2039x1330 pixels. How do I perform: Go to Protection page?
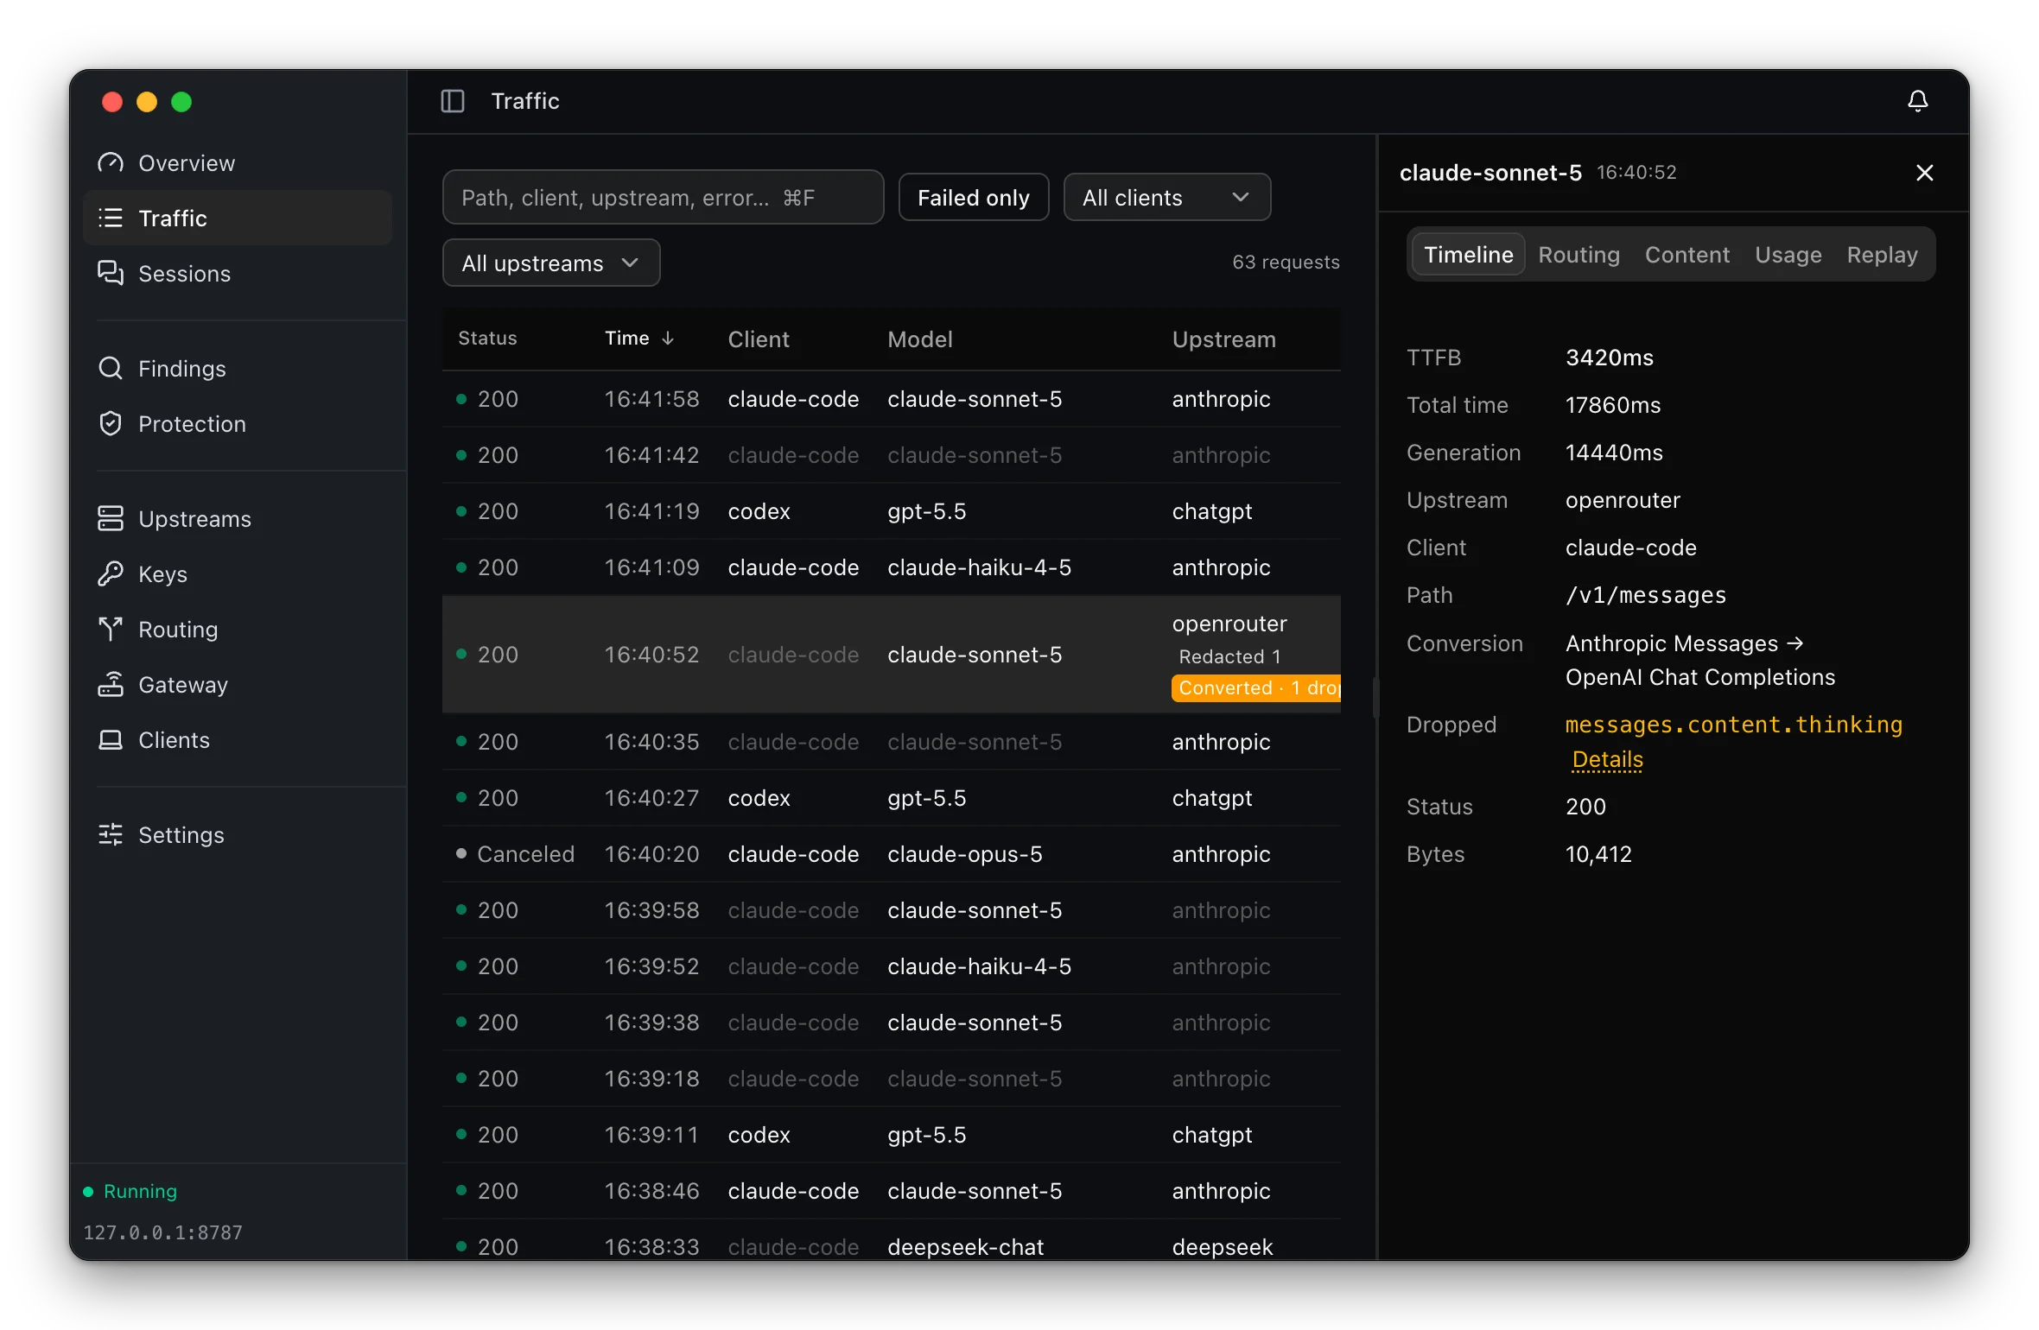click(238, 424)
